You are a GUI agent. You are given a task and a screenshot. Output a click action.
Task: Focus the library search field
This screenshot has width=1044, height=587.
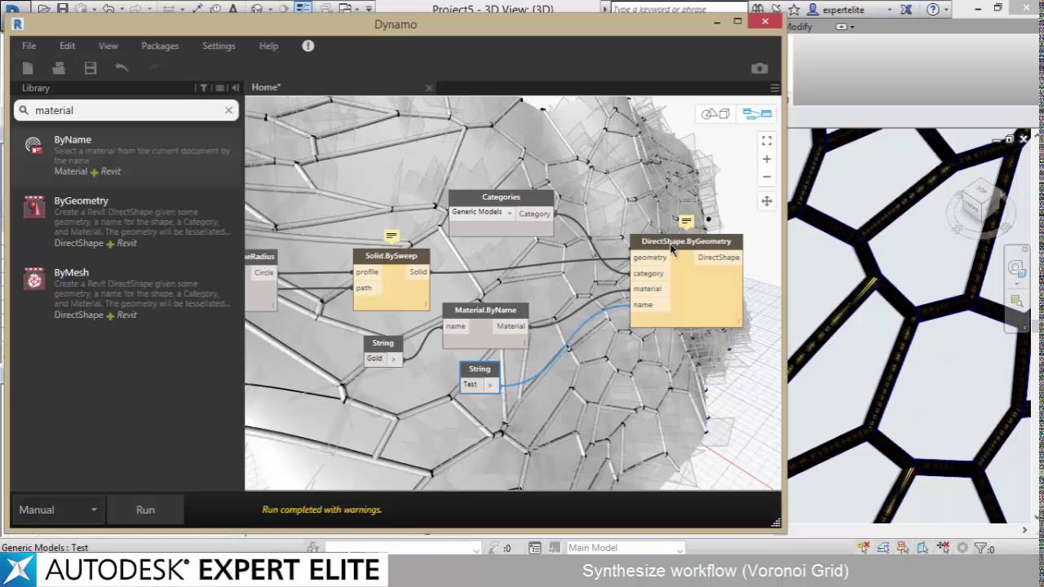click(x=126, y=110)
